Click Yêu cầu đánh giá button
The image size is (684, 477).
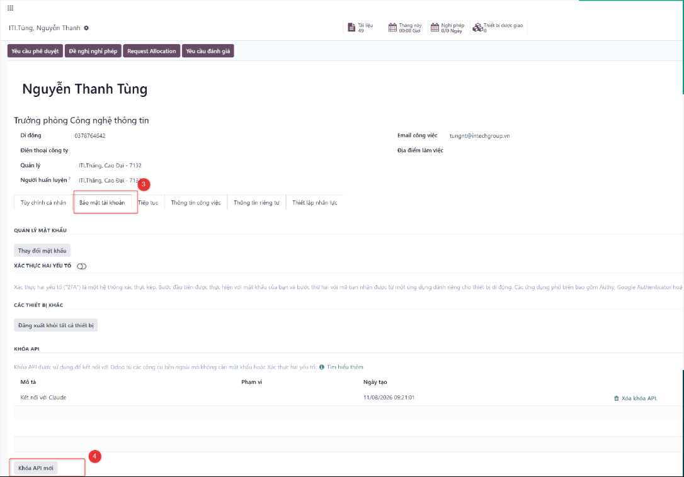pos(208,51)
